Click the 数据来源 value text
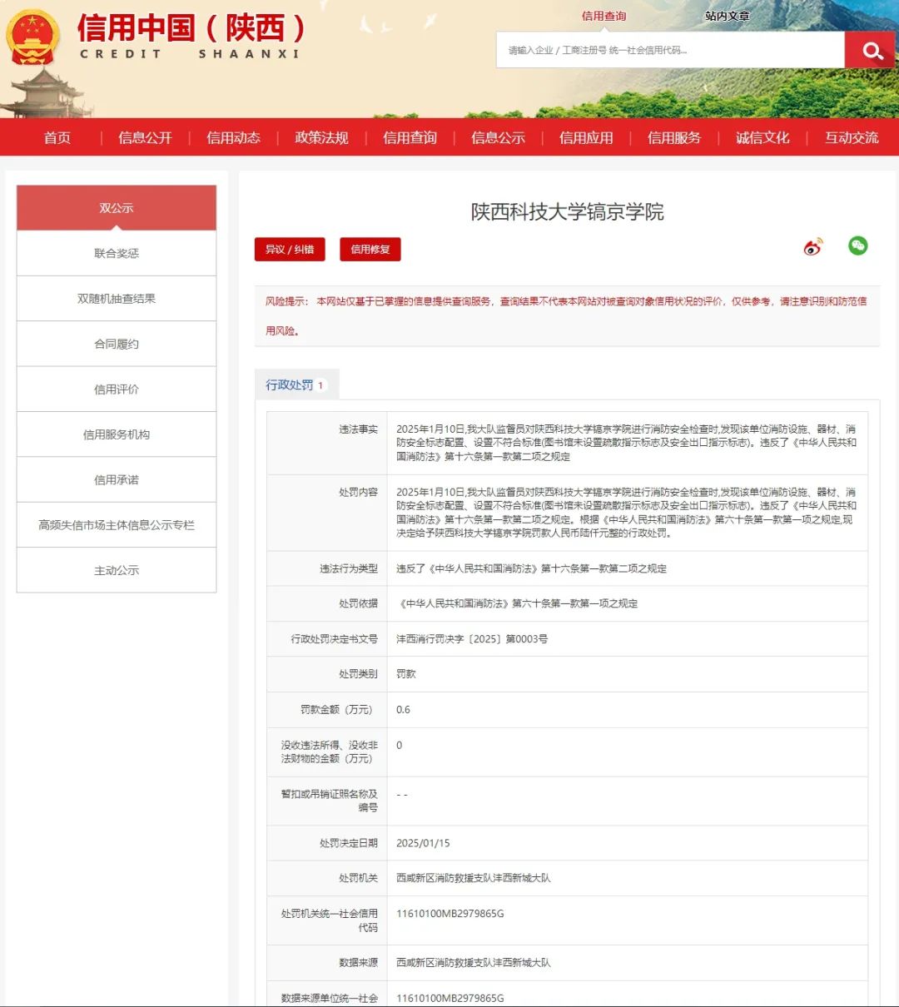 tap(473, 963)
